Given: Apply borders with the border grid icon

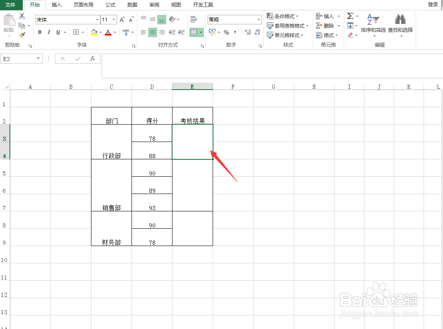Looking at the screenshot, I should 76,32.
